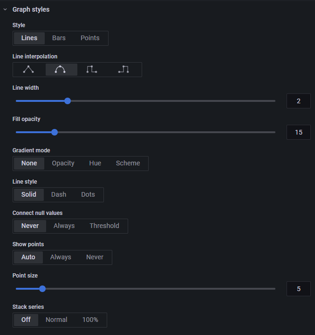Screen dimensions: 315x335
Task: Collapse the Graph styles section
Action: pos(5,9)
